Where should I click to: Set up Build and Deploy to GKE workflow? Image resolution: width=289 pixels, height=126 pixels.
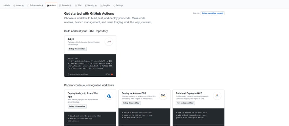coord(185,103)
